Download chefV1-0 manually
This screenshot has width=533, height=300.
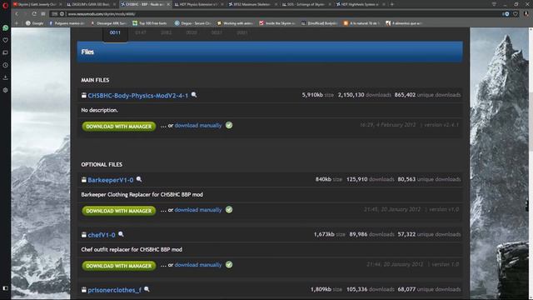(x=198, y=265)
